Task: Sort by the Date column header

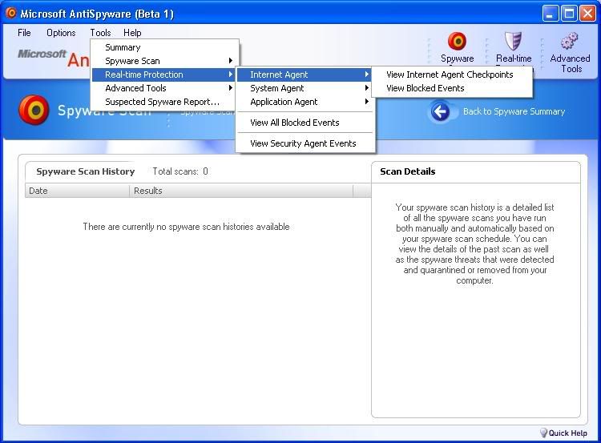Action: pyautogui.click(x=77, y=191)
